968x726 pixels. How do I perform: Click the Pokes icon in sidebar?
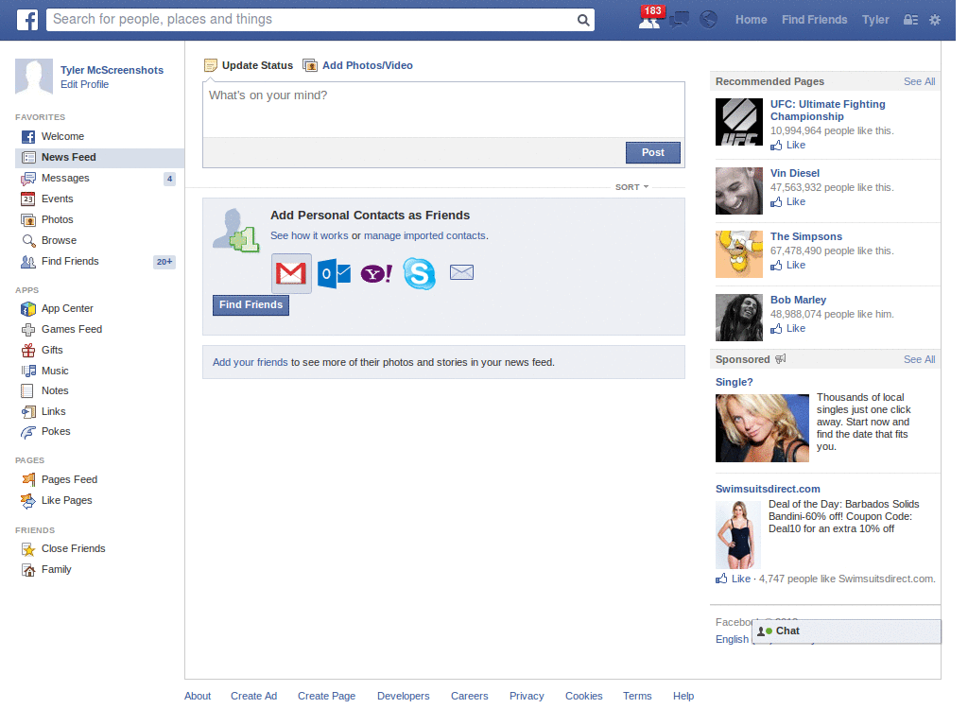(28, 432)
